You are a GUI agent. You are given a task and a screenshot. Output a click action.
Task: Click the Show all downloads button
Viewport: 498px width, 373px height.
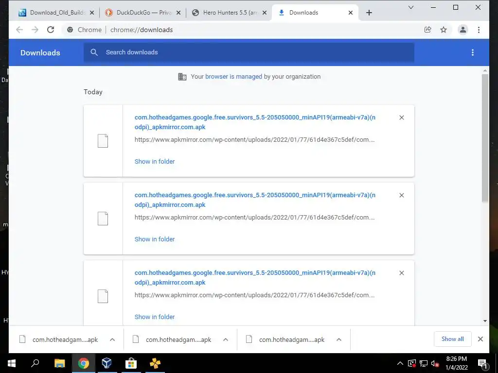point(453,339)
